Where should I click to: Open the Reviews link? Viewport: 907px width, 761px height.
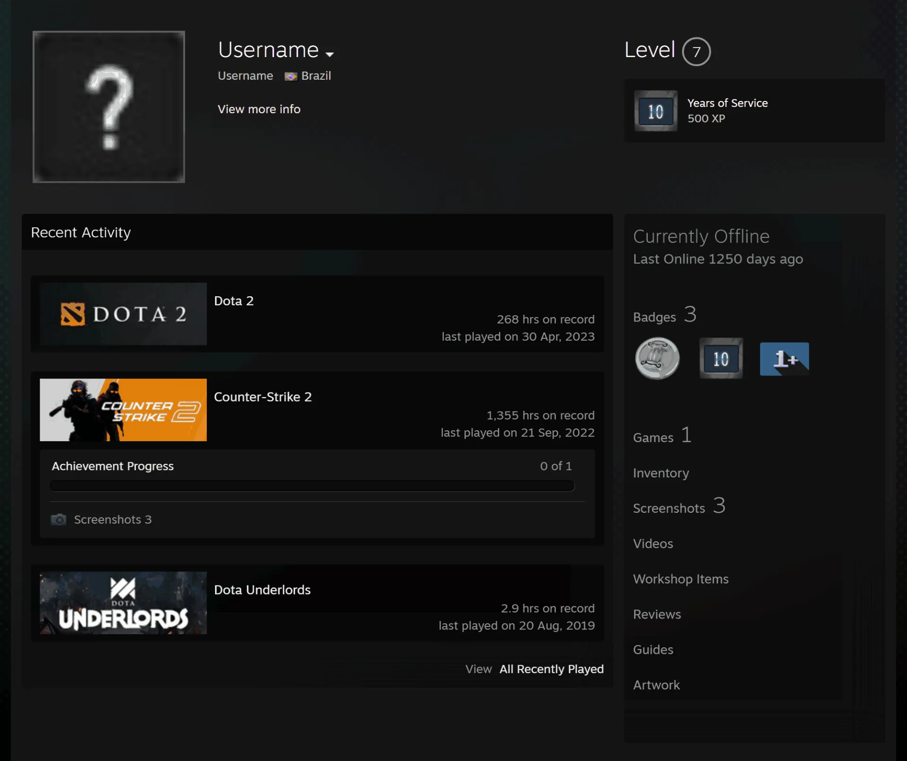pos(657,614)
